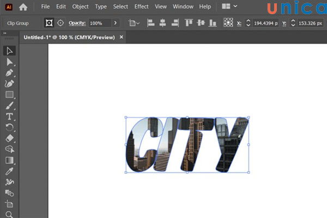This screenshot has height=218, width=327.
Task: Pick the Eyedropper tool
Action: click(x=9, y=171)
